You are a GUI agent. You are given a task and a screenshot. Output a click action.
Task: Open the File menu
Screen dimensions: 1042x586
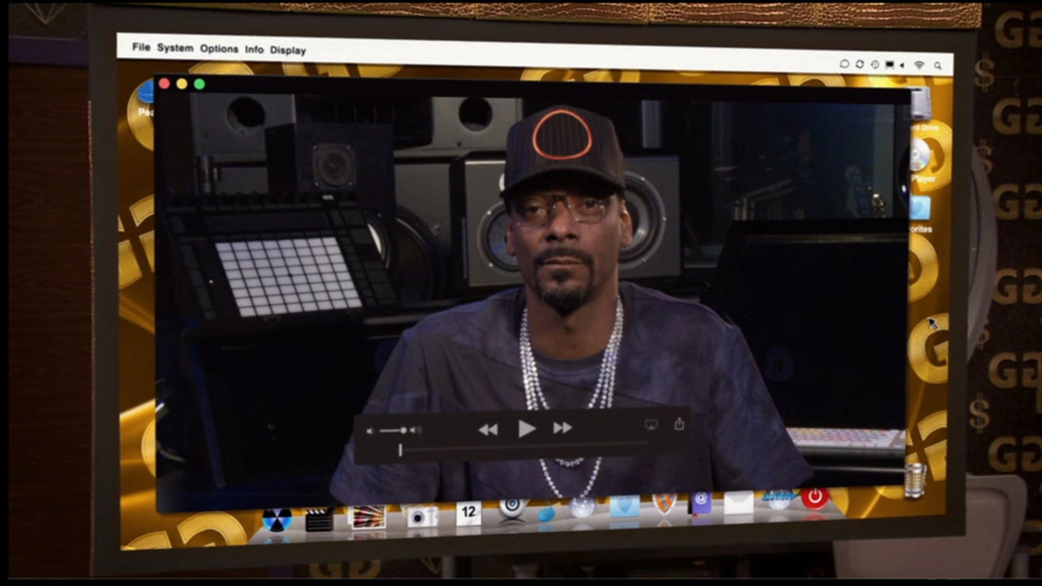(x=141, y=47)
